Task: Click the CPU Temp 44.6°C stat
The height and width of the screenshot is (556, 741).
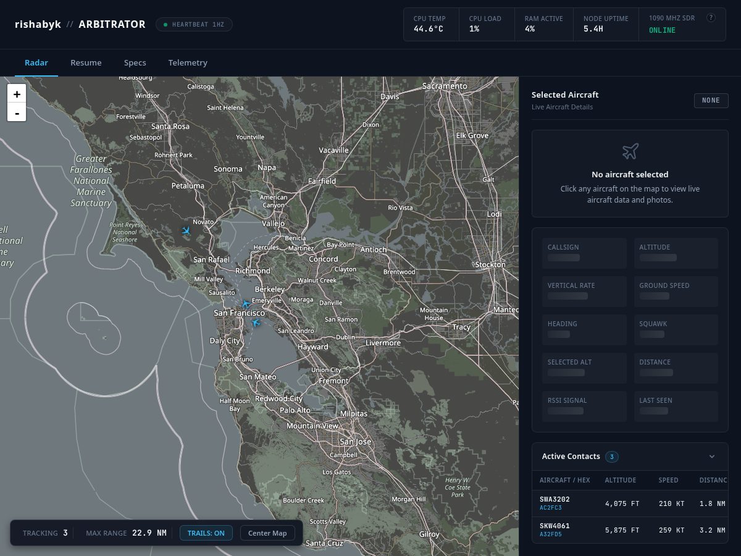Action: tap(431, 24)
